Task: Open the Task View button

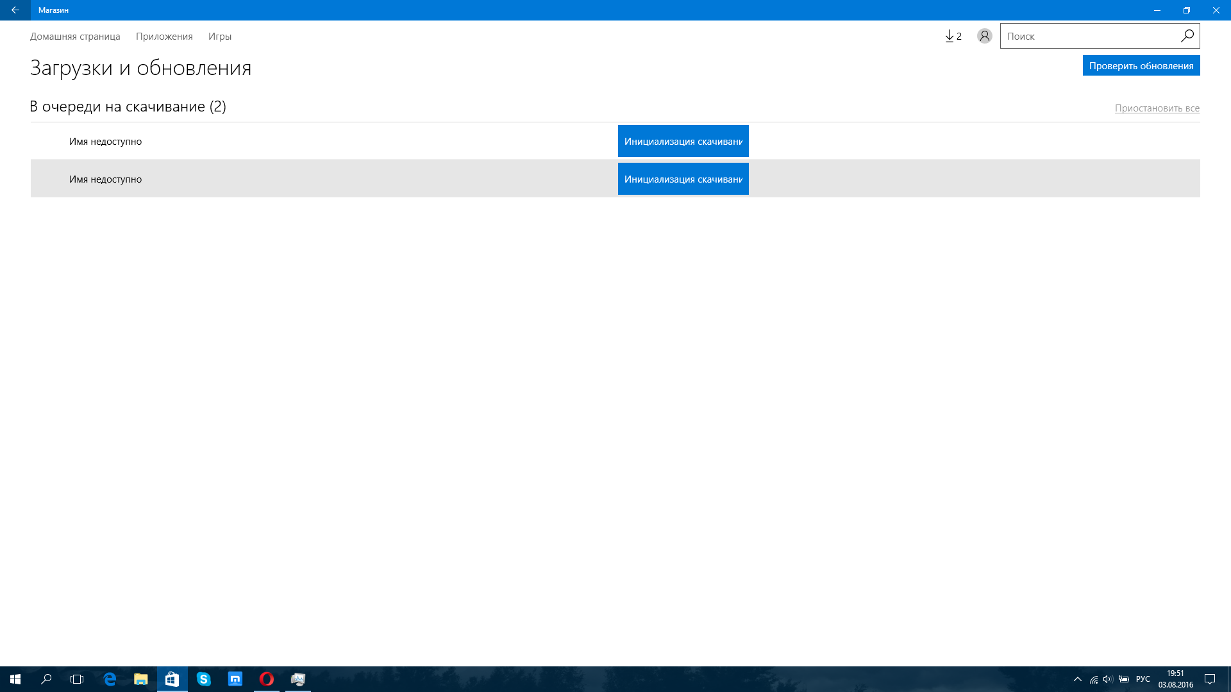Action: pos(77,679)
